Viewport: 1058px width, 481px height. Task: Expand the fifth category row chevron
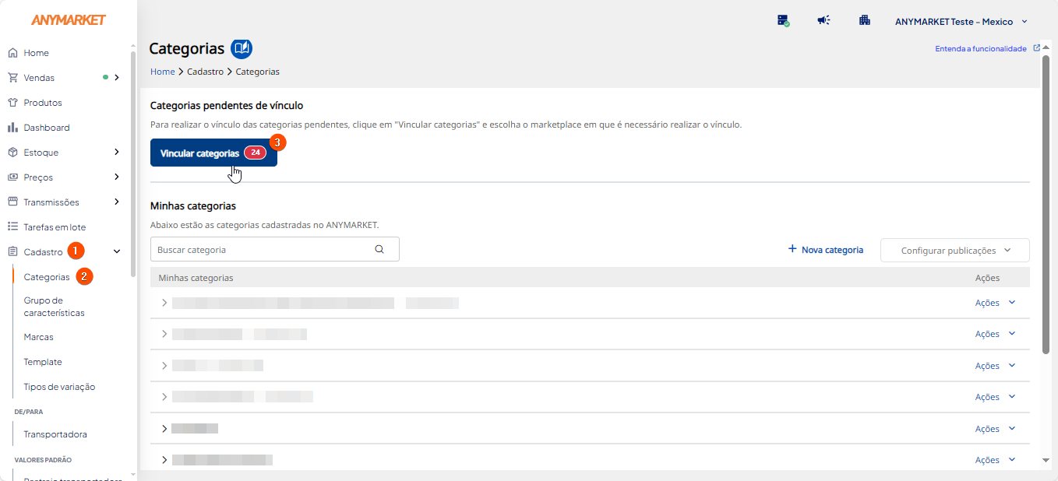164,429
